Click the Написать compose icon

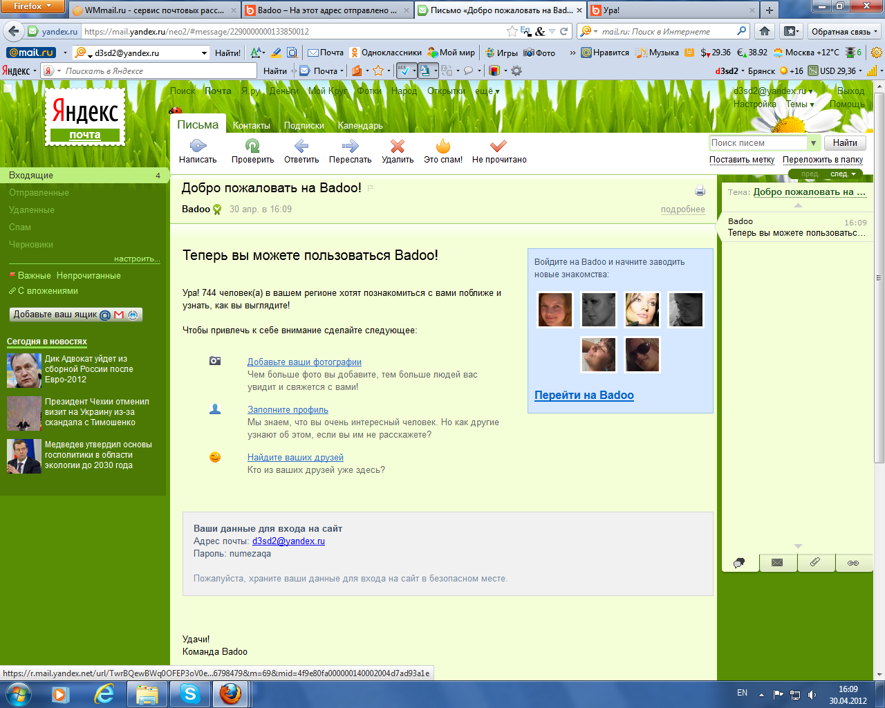tap(198, 146)
